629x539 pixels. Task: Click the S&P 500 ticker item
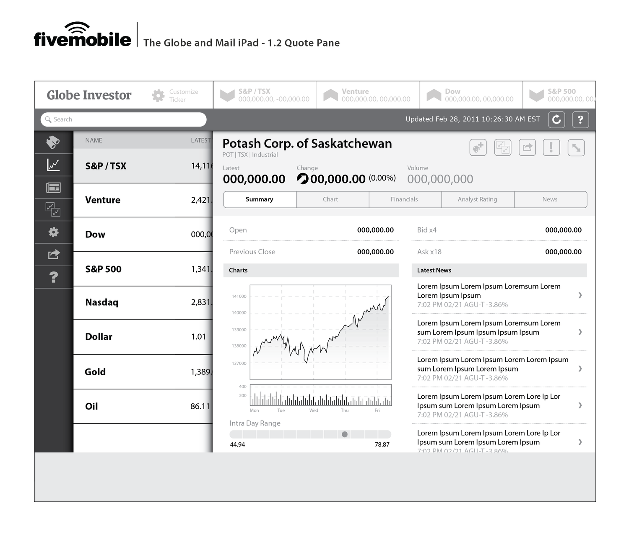point(559,95)
